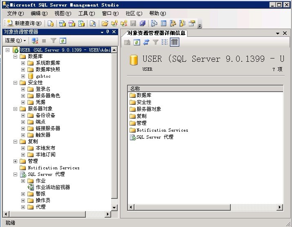Image resolution: width=292 pixels, height=227 pixels.
Task: Open the 连接 connect dropdown
Action: (x=16, y=40)
